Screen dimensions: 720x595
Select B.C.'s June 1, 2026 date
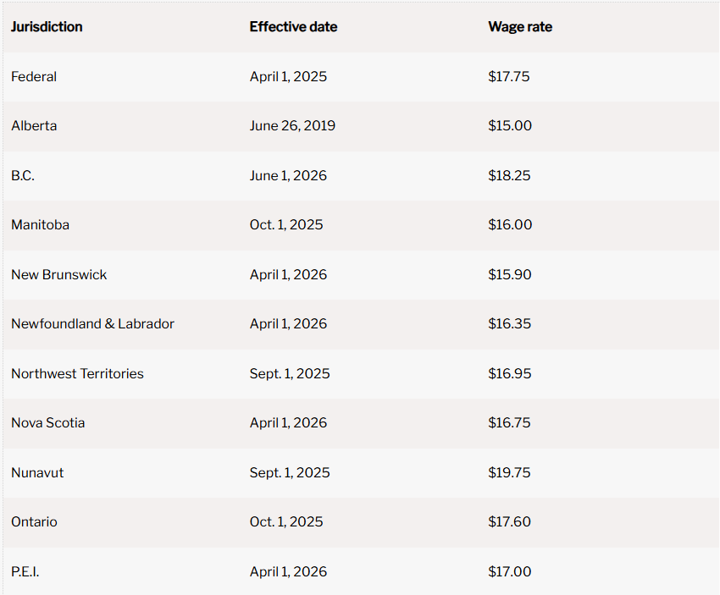288,176
